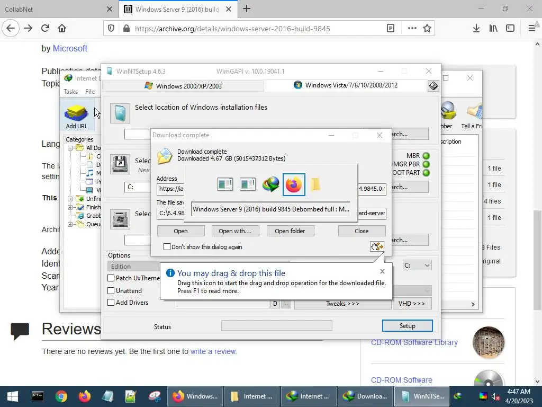Go to Firefox home page
Image resolution: width=542 pixels, height=407 pixels.
pos(62,29)
